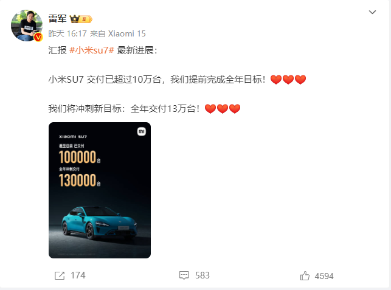391x290 pixels.
Task: Click the 100000 delivered figure on poster
Action: 78,157
